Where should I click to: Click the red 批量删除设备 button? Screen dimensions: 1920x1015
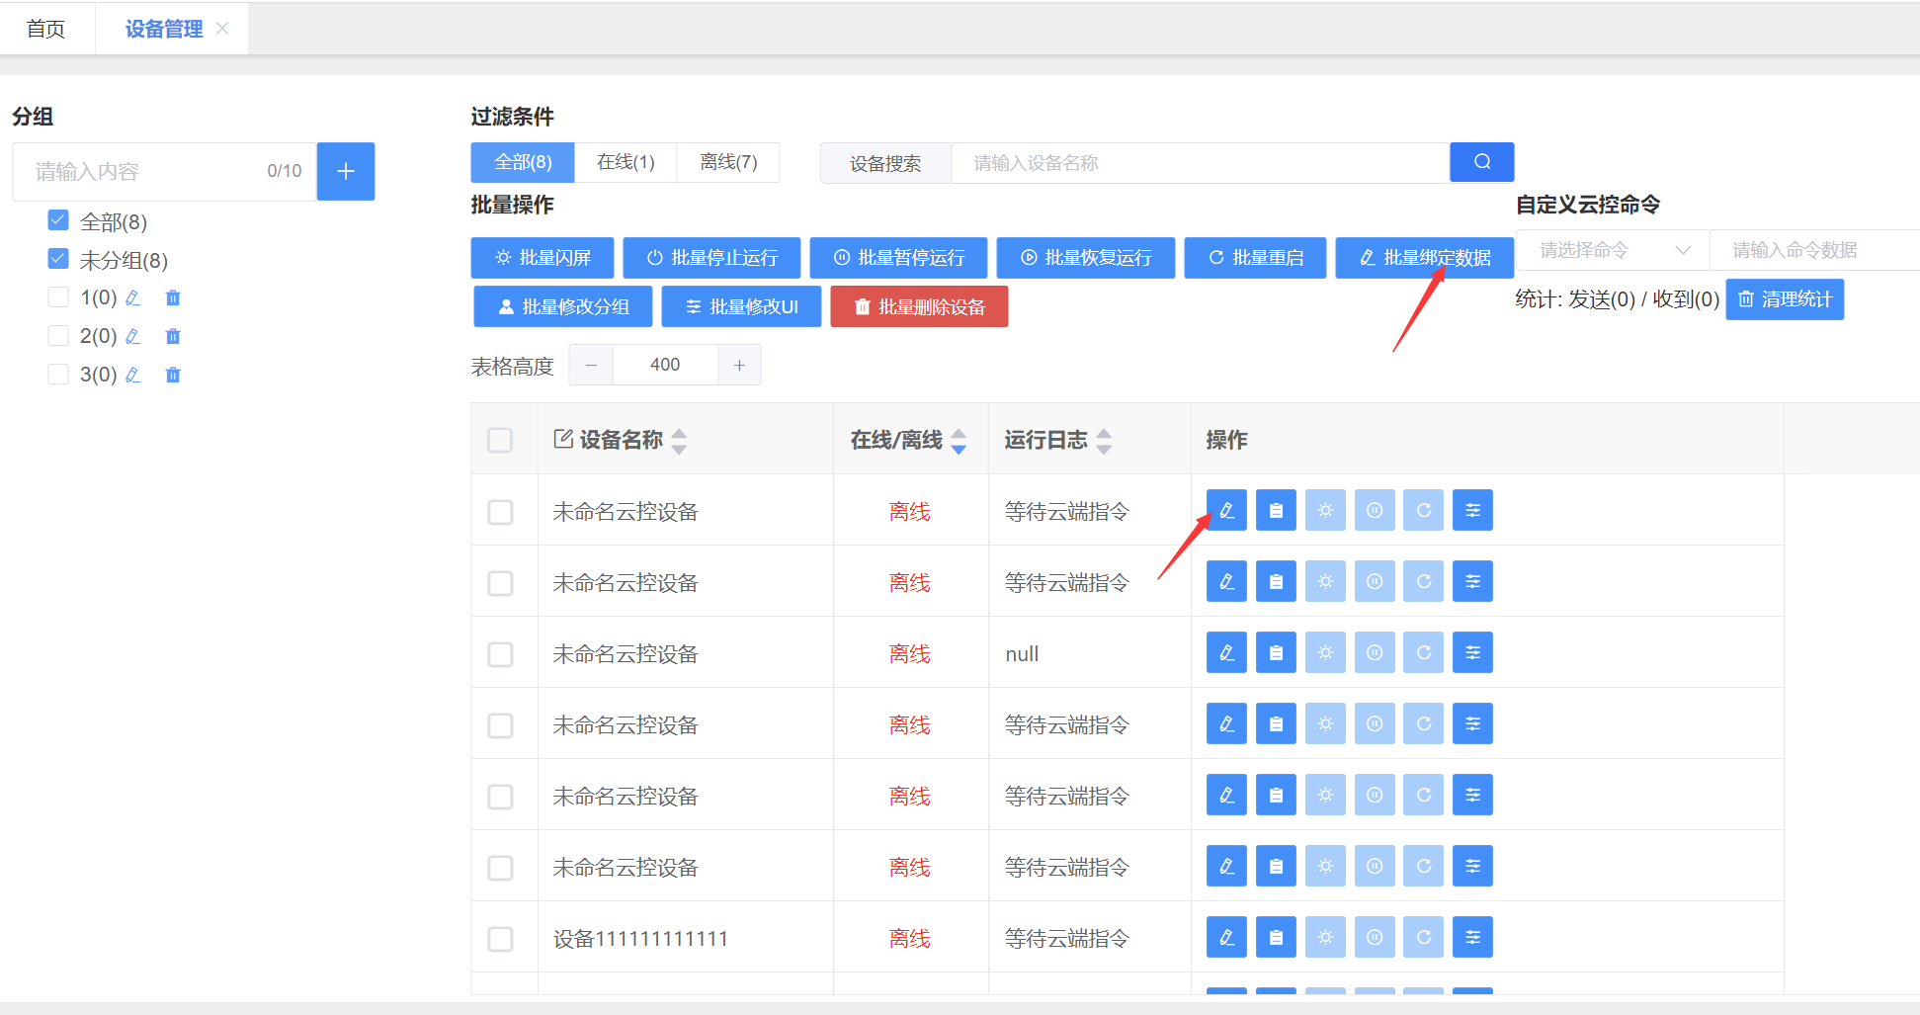[919, 306]
